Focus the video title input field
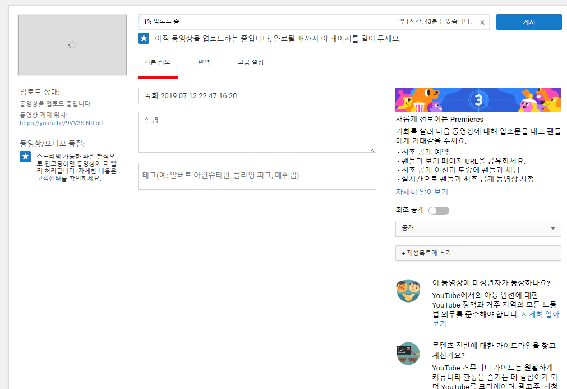Image resolution: width=567 pixels, height=389 pixels. pos(257,96)
